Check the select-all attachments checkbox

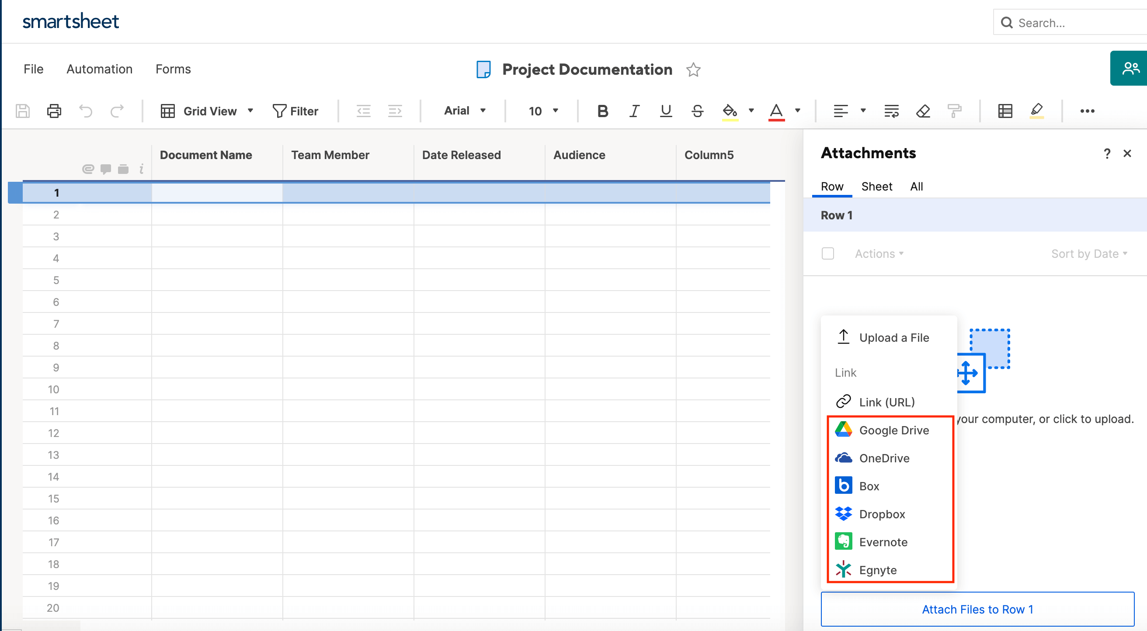coord(828,253)
